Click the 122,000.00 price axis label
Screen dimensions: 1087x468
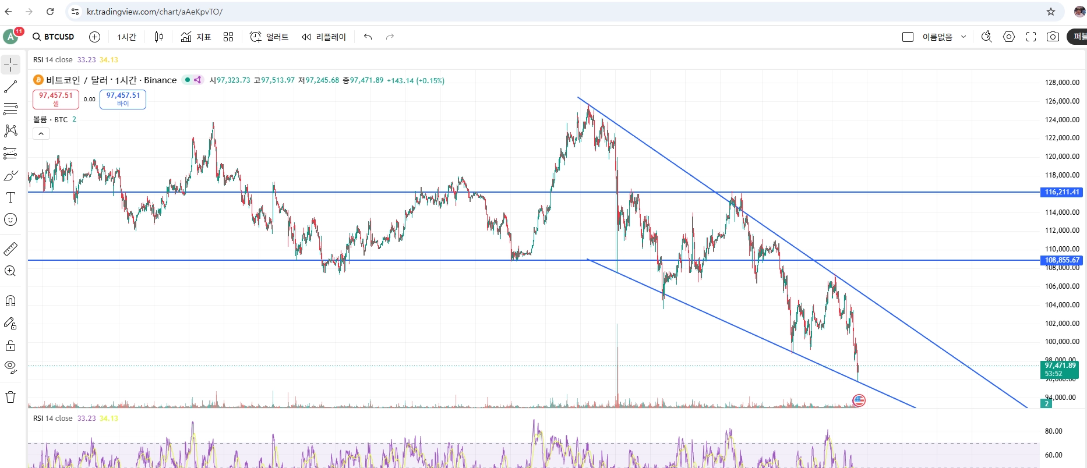coord(1062,138)
